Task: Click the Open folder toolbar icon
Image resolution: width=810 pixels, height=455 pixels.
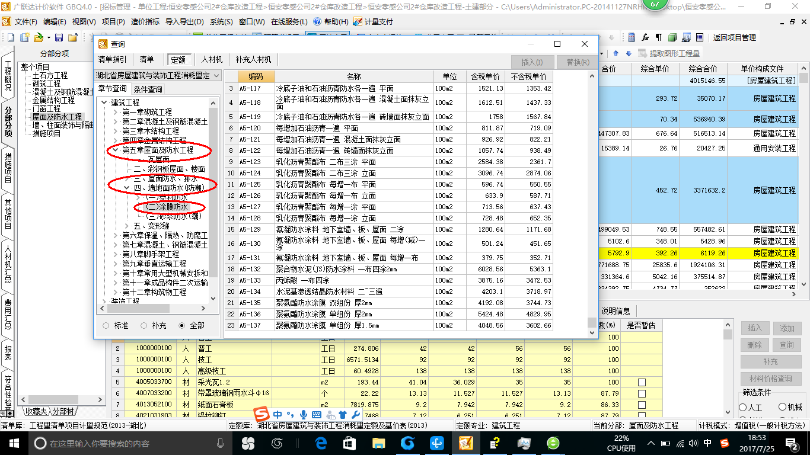Action: point(39,37)
